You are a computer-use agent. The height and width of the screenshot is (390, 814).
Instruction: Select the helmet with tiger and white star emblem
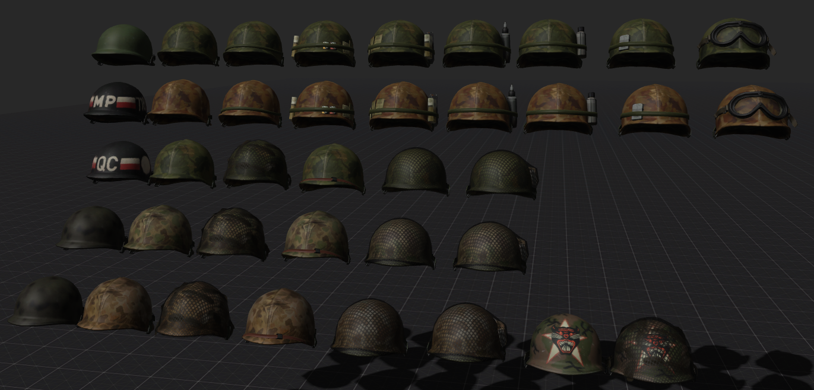click(565, 344)
